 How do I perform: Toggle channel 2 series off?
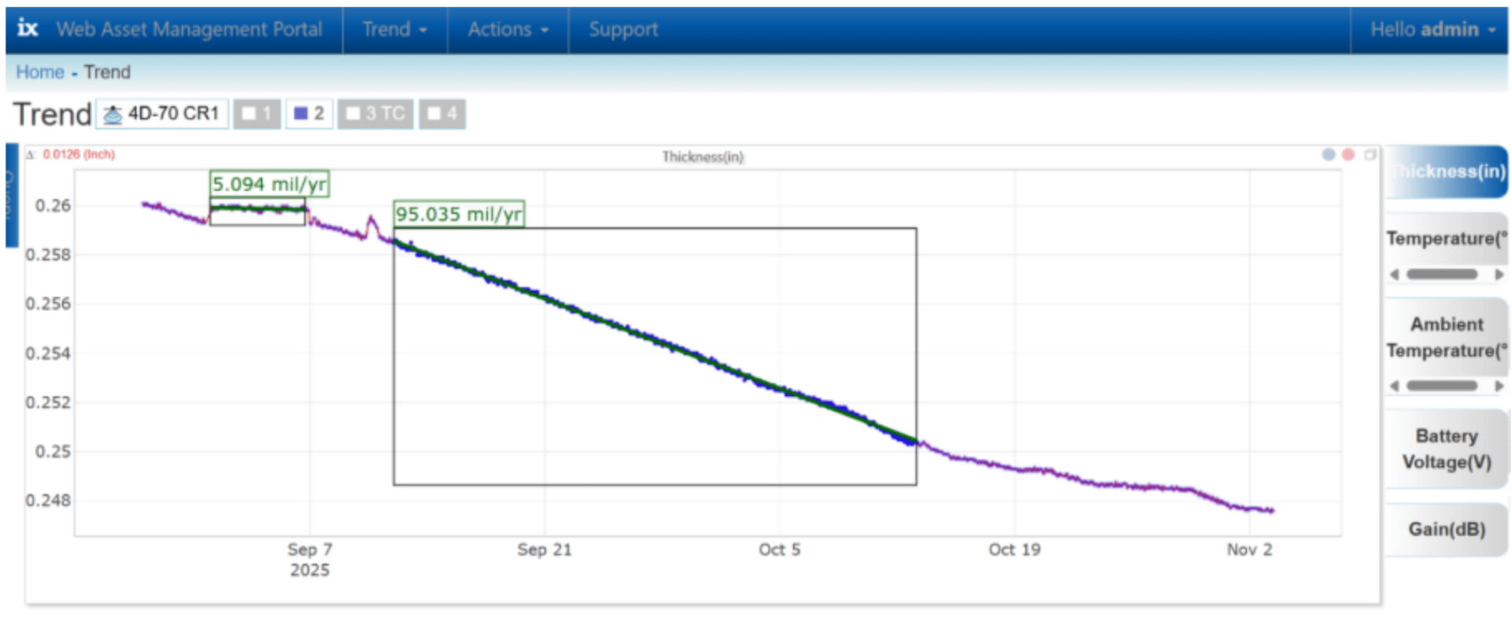pyautogui.click(x=301, y=114)
